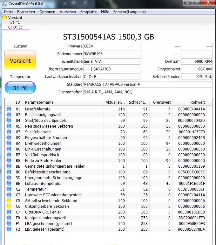Click the yellow disk status orb above the drive letters
Image resolution: width=216 pixels, height=245 pixels.
point(4,17)
